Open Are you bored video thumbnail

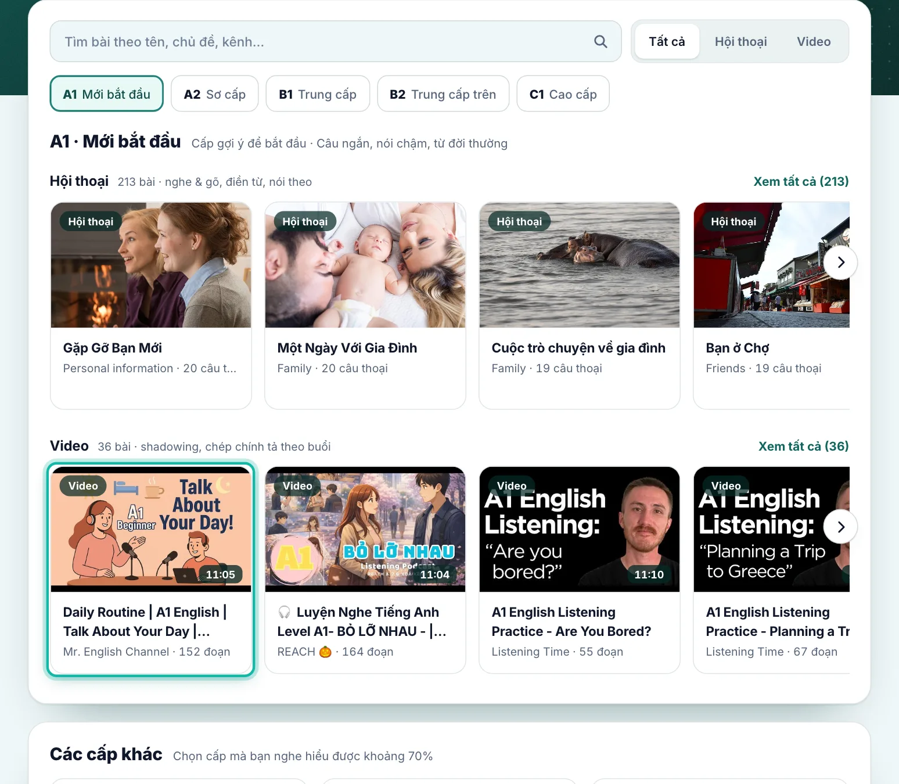pyautogui.click(x=580, y=530)
